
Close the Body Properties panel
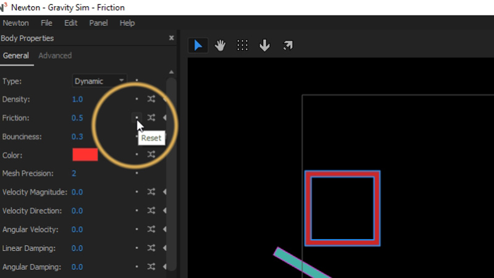(172, 38)
